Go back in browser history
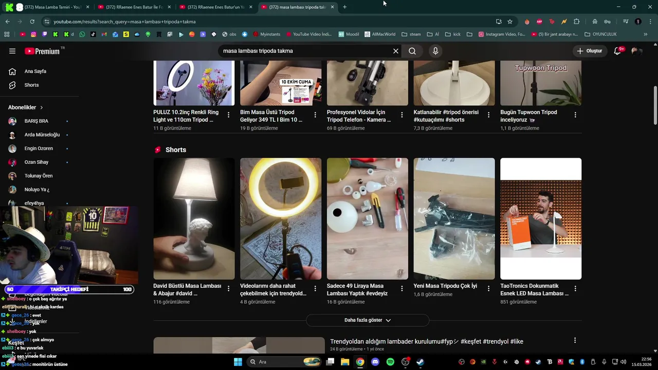The image size is (658, 370). tap(7, 22)
